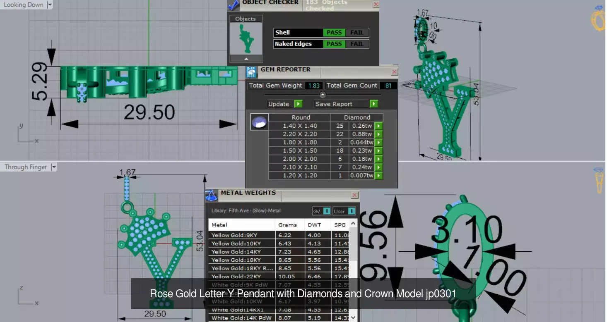This screenshot has width=607, height=322.
Task: Select the White Gold:14K PdW row
Action: tap(279, 318)
